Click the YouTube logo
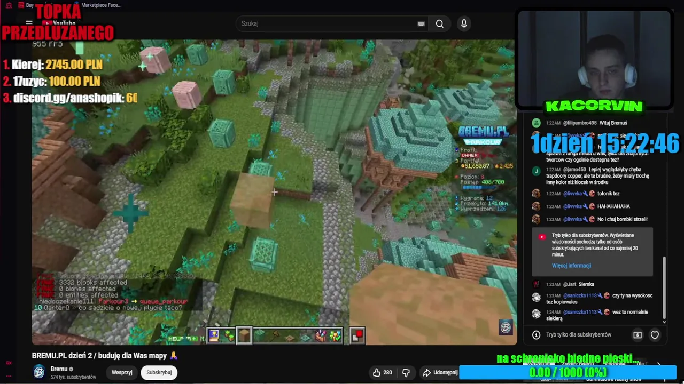The width and height of the screenshot is (684, 384). click(x=60, y=23)
